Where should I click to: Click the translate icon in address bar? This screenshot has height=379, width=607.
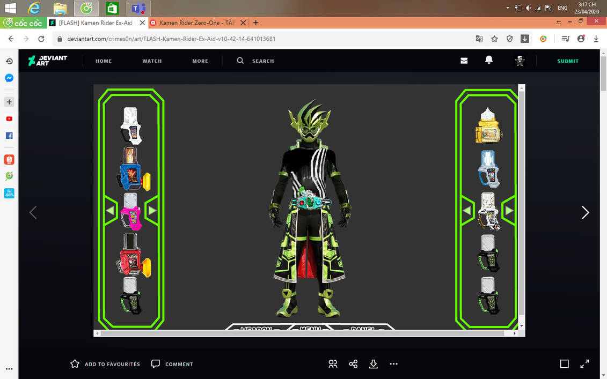[479, 39]
